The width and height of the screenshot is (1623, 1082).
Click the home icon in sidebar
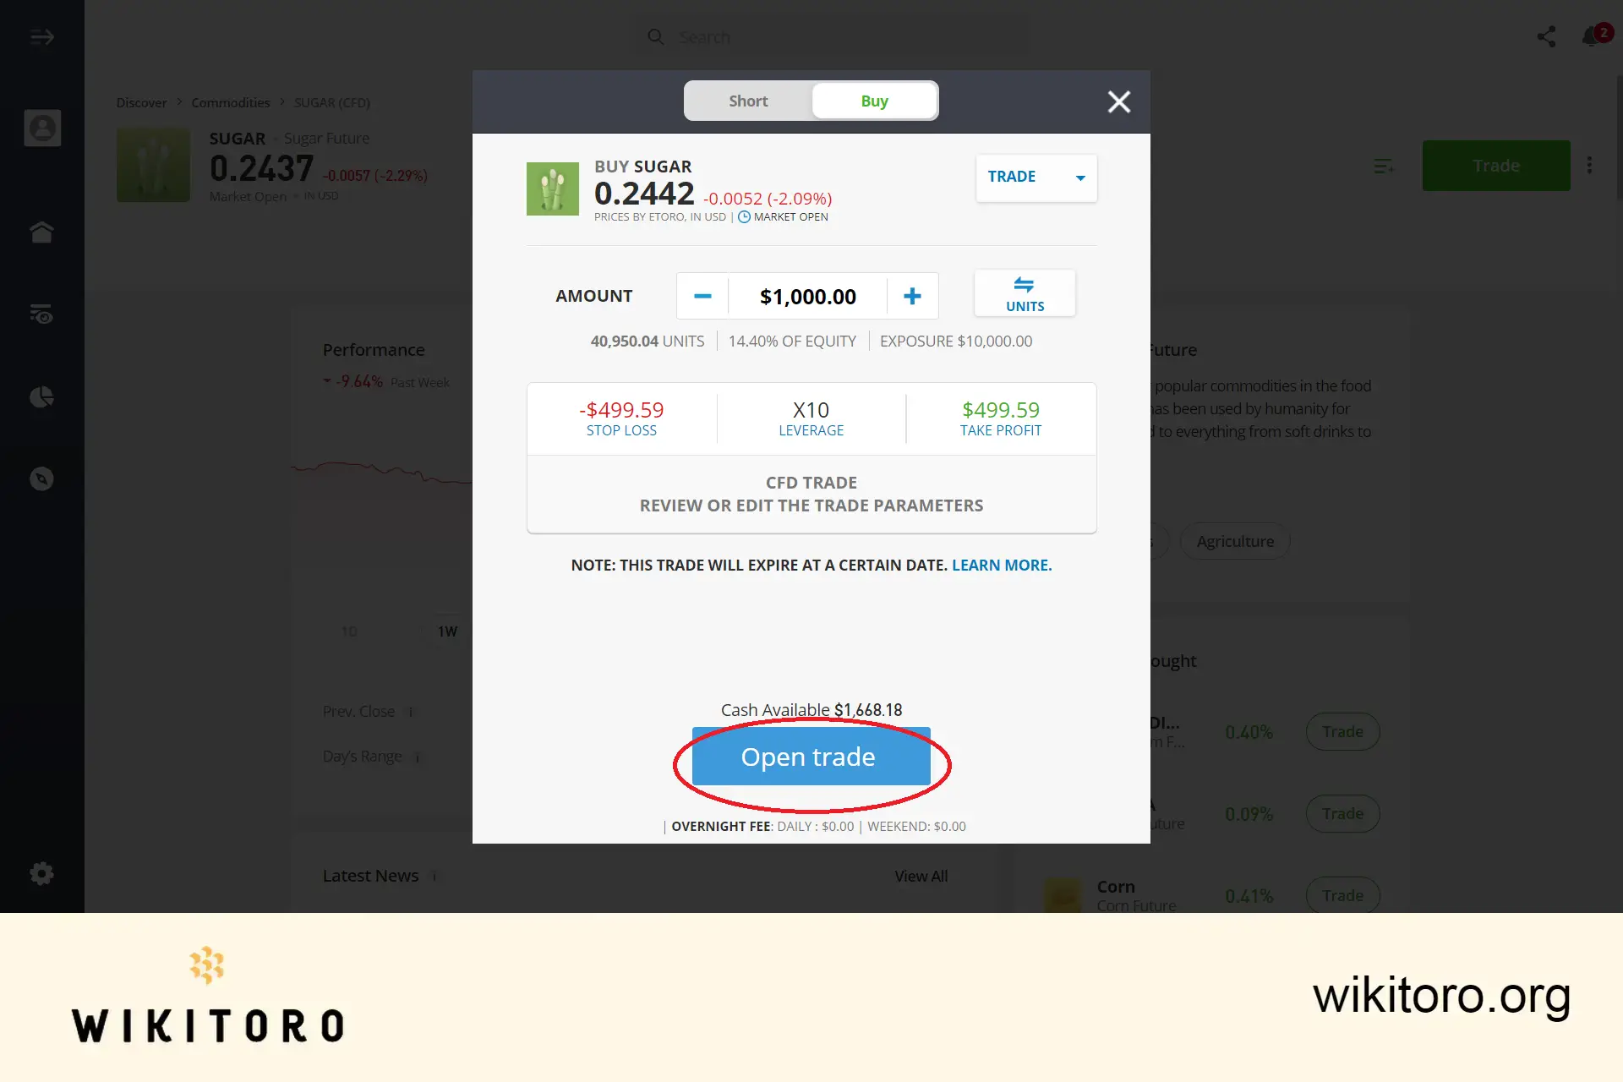pyautogui.click(x=42, y=231)
